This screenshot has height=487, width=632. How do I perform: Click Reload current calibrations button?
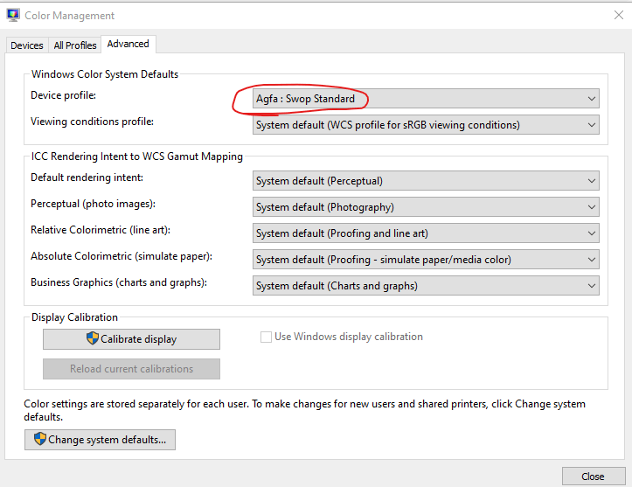(x=131, y=369)
